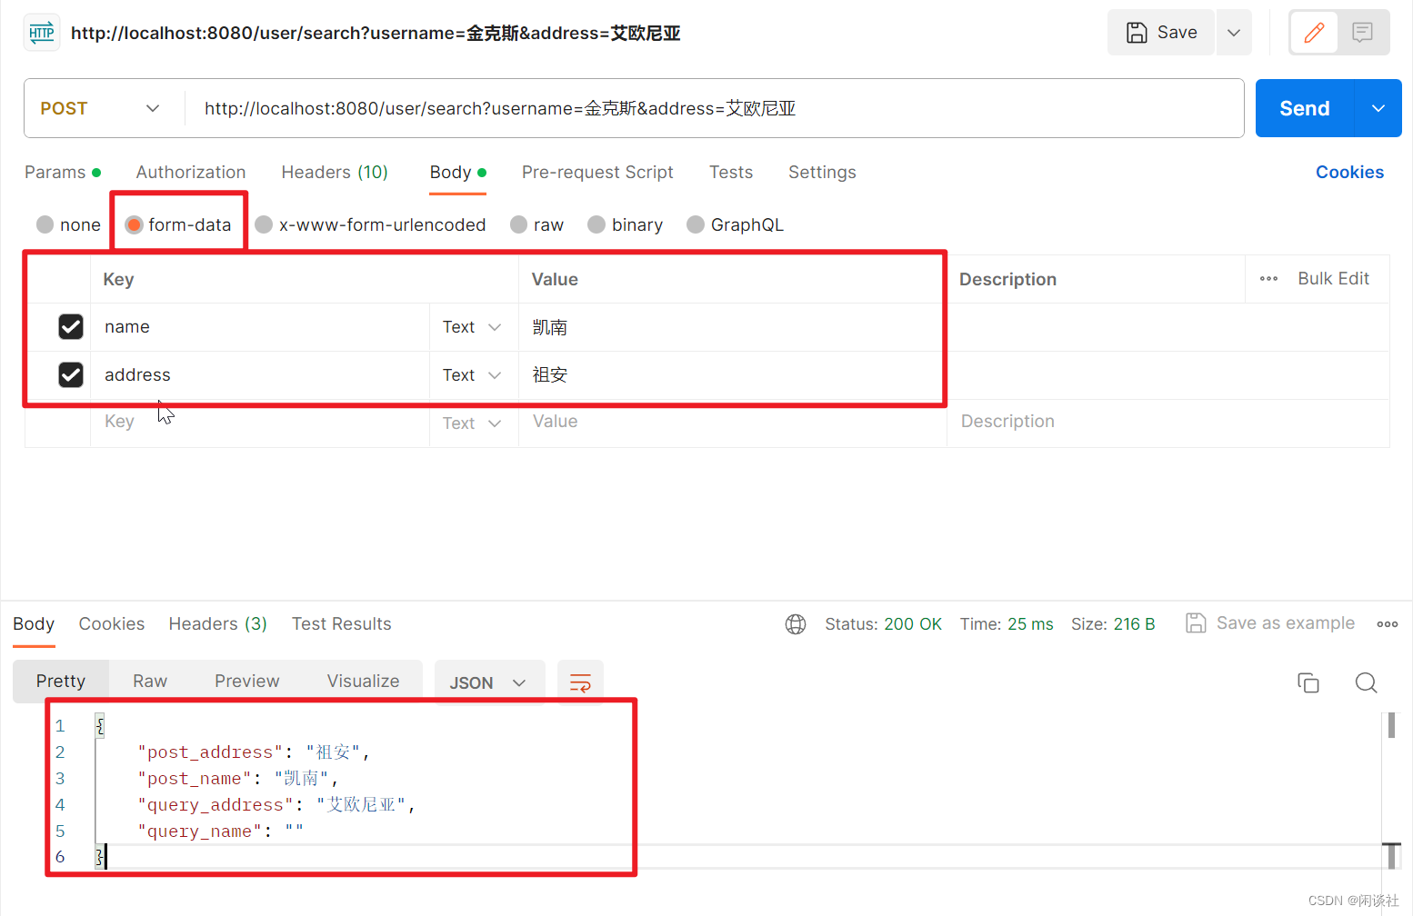1413x916 pixels.
Task: Click the address key cell
Action: point(260,375)
